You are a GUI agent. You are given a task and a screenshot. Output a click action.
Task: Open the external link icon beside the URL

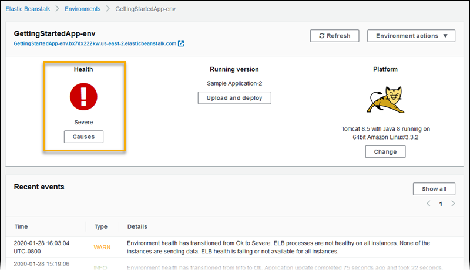coord(181,43)
